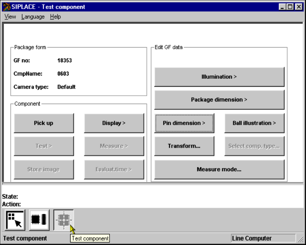This screenshot has height=245, width=306.
Task: Click the disabled Test > button
Action: [44, 146]
